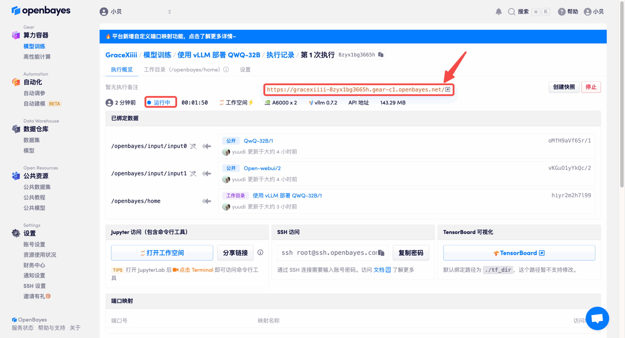625x338 pixels.
Task: Open SSH 设置 in the sidebar
Action: (34, 286)
